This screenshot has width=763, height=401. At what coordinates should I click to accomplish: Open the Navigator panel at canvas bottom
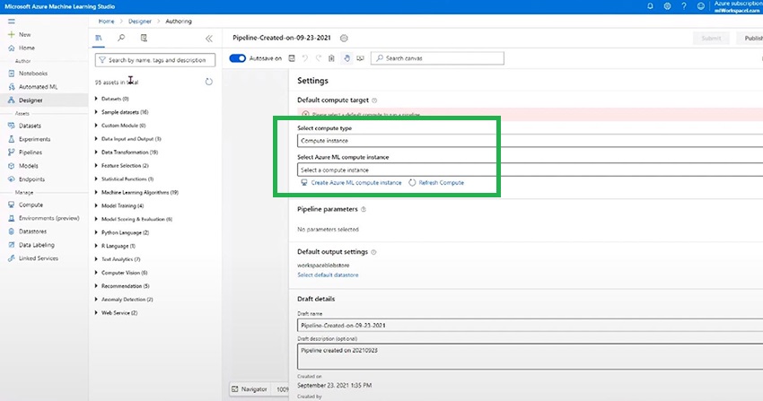(x=250, y=388)
